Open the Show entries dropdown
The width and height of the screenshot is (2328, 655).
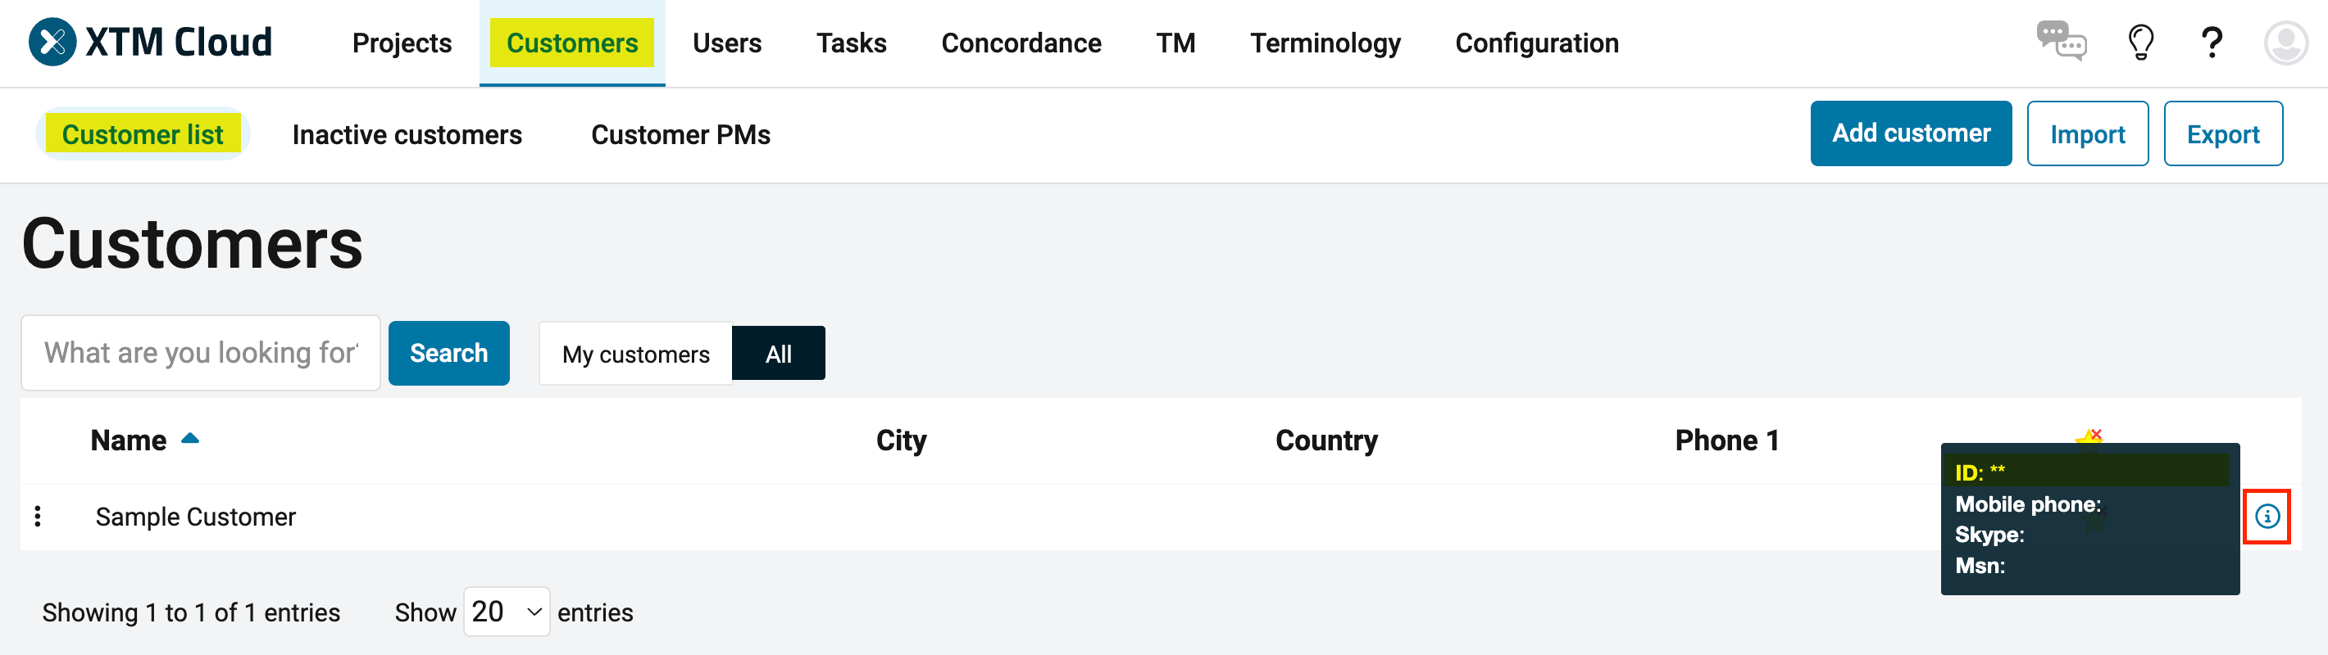[x=506, y=612]
